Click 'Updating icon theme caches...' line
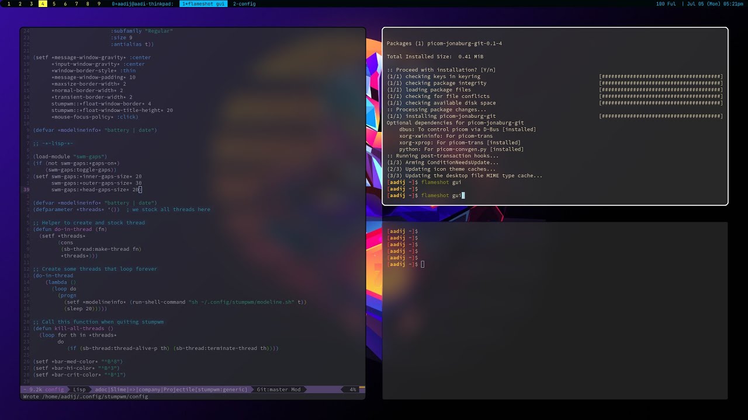Screen dimensions: 748x420 point(441,169)
